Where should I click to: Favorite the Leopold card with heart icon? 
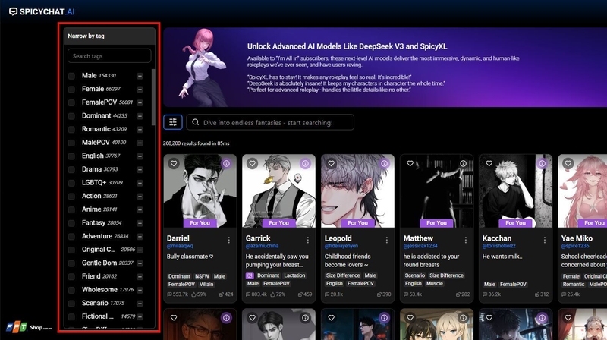(332, 163)
